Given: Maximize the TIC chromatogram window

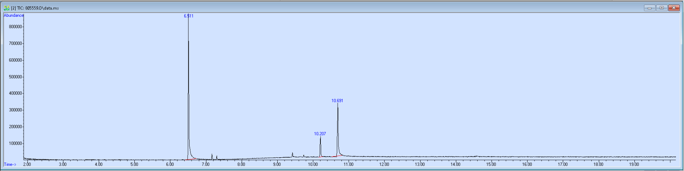Looking at the screenshot, I should coord(661,8).
